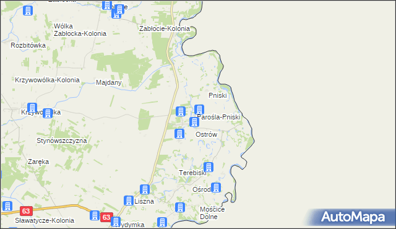This screenshot has width=396, height=229.
Task: Select the building marker directly above Parośla-Pniski
Action: [x=199, y=110]
